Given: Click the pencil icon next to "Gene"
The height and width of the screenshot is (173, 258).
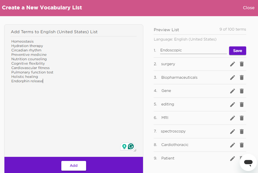Looking at the screenshot, I should point(233,91).
